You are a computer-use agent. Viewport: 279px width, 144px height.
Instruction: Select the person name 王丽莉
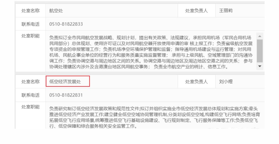coord(226,11)
